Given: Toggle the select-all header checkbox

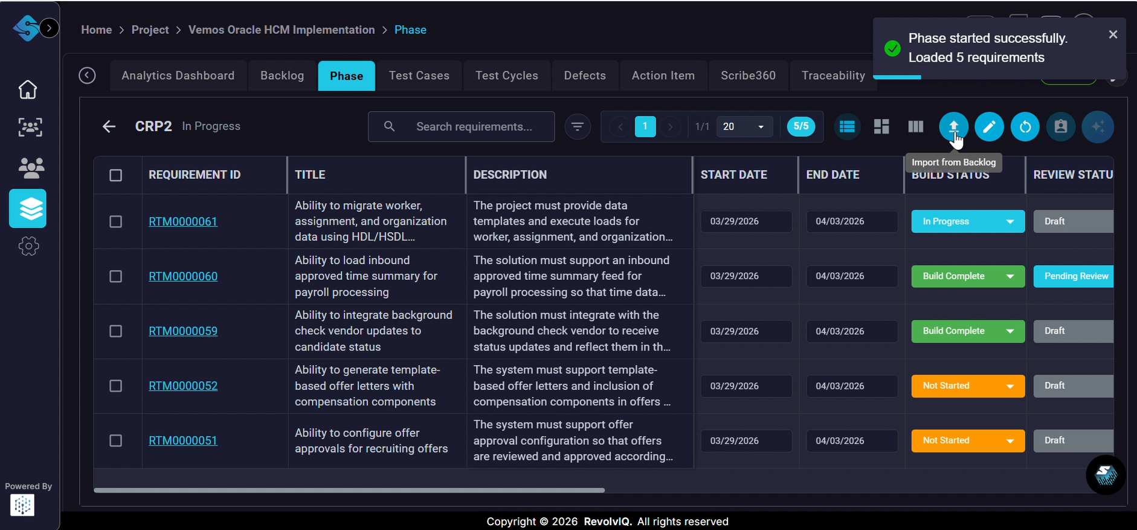Looking at the screenshot, I should (115, 175).
